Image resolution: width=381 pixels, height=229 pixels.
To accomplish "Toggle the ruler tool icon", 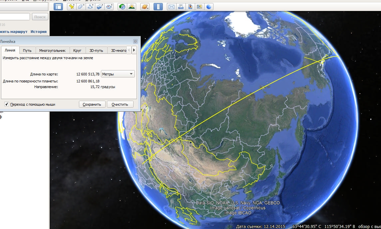I will (158, 7).
